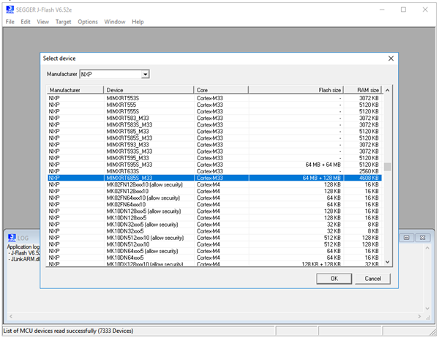
Task: Select device MIMXRT593_M33
Action: (x=214, y=145)
